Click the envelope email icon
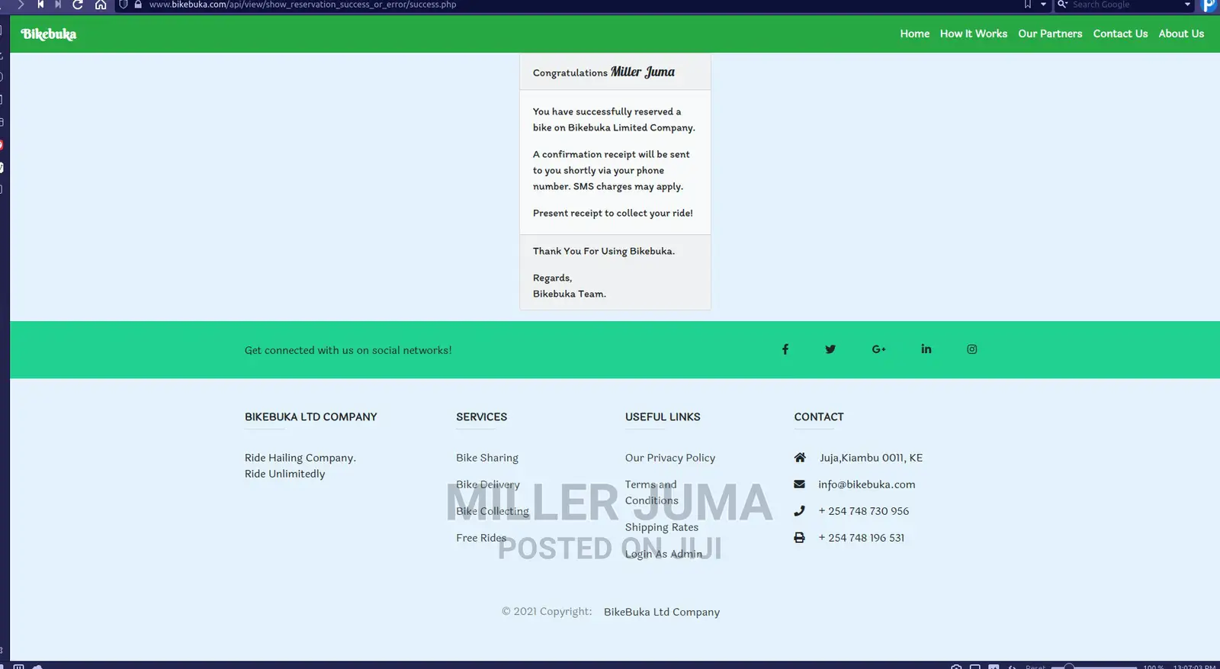This screenshot has height=669, width=1220. [799, 484]
